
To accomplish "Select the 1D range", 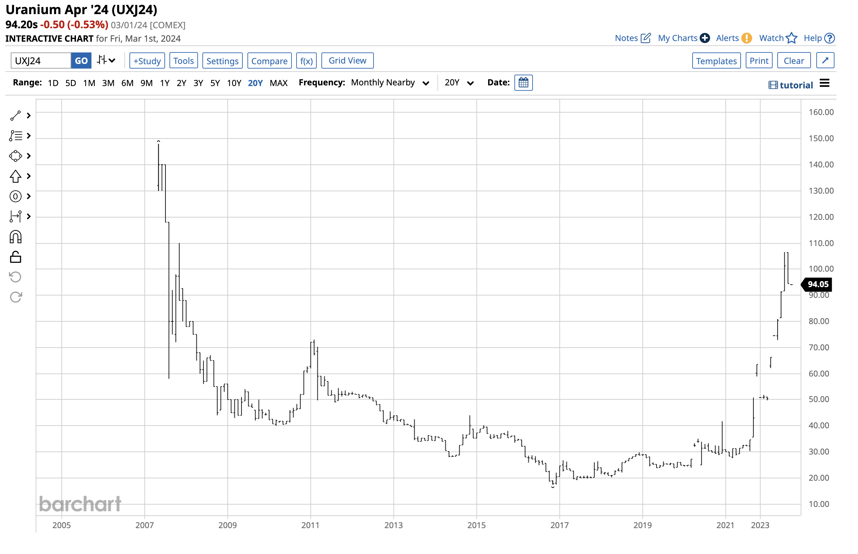I will [53, 83].
